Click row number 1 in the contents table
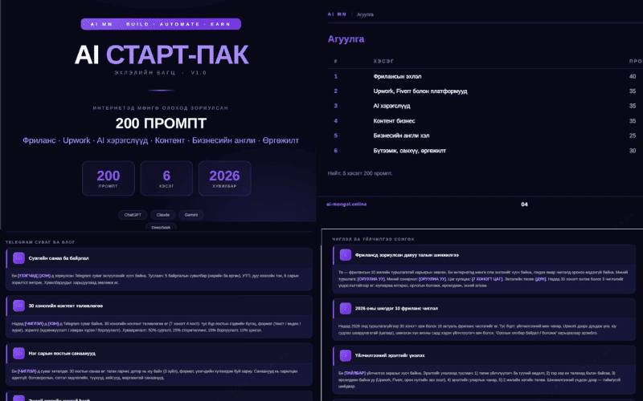 click(335, 76)
